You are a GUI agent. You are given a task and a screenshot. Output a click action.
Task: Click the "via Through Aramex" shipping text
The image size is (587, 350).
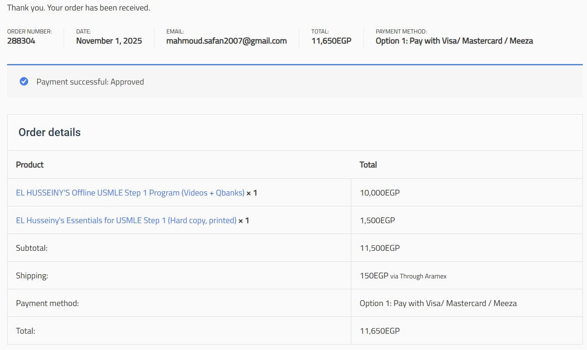pyautogui.click(x=418, y=276)
